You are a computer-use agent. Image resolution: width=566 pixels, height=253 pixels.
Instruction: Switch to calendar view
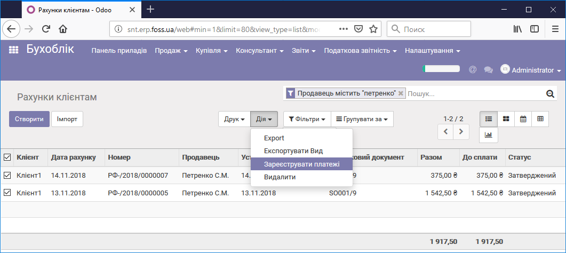click(x=523, y=119)
